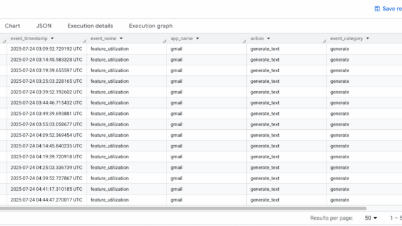Click resize handle at action column edge
This screenshot has height=226, width=402.
325,41
